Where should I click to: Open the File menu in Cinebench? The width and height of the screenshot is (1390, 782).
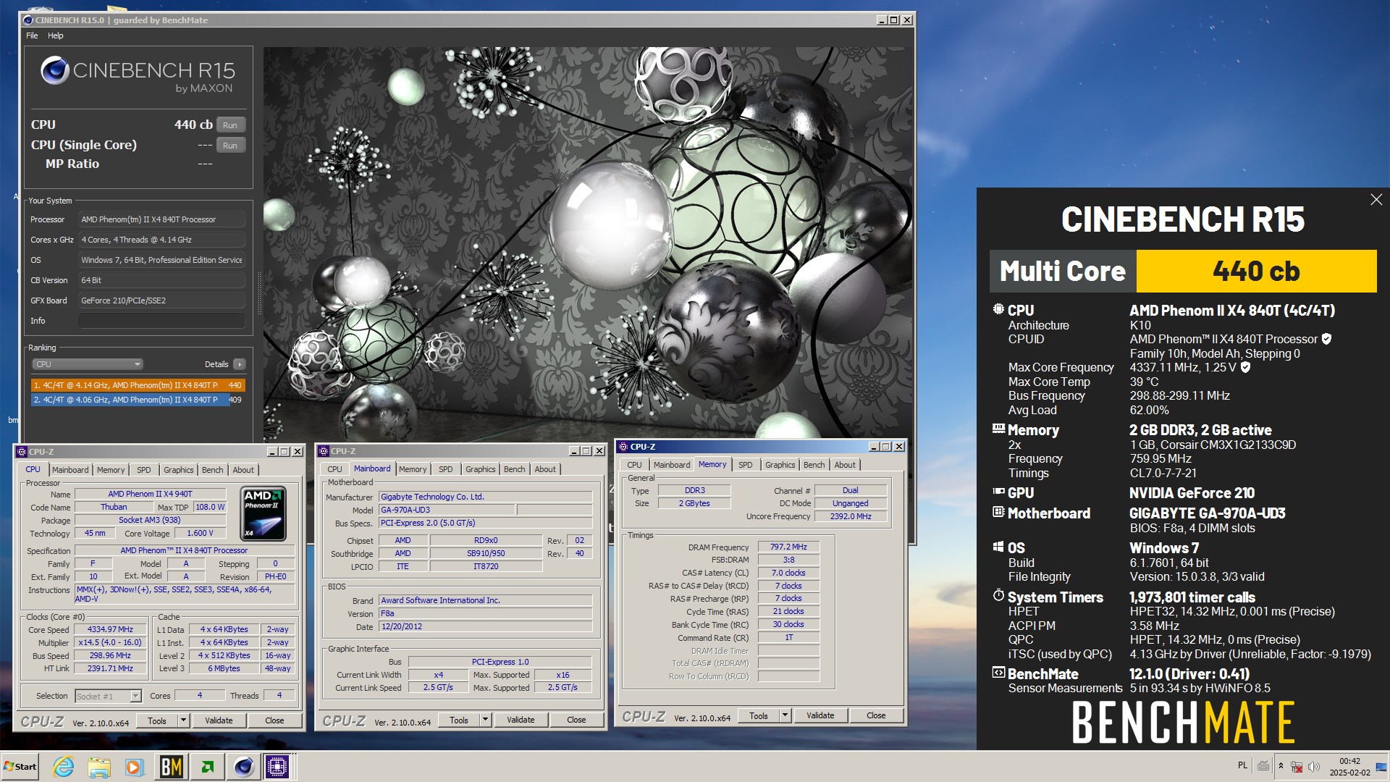32,35
